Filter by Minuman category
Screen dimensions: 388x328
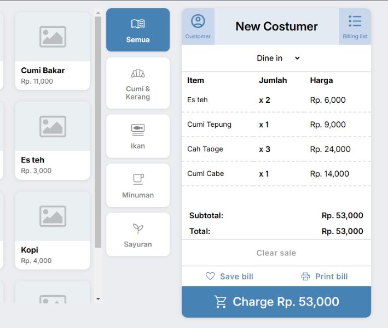tap(138, 185)
